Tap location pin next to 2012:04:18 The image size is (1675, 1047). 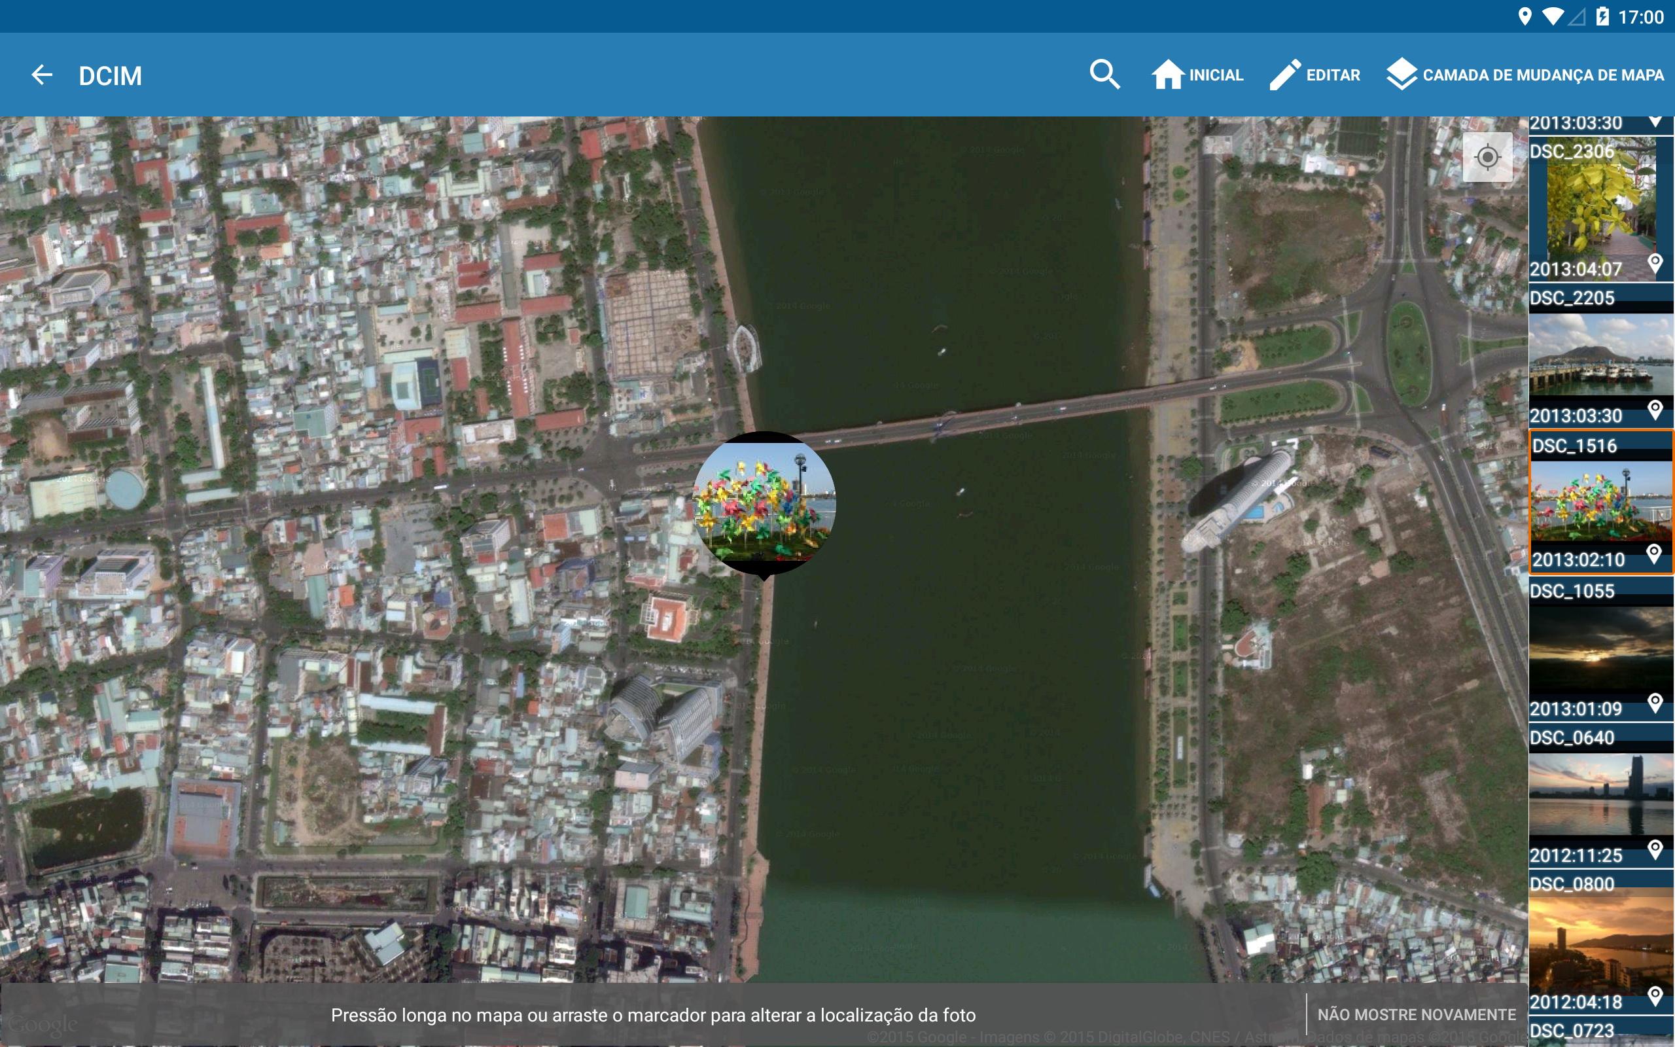(1655, 997)
